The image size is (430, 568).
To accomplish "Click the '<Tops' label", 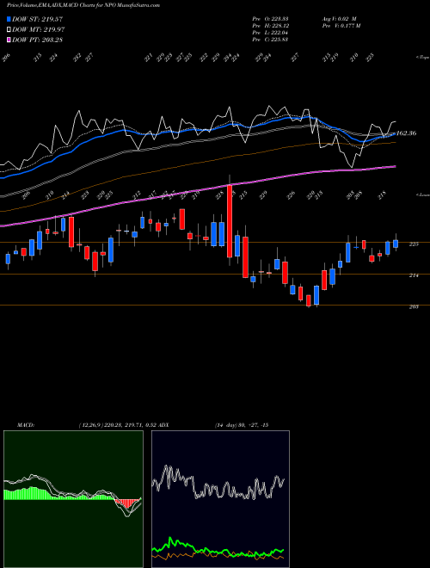I will pyautogui.click(x=421, y=58).
